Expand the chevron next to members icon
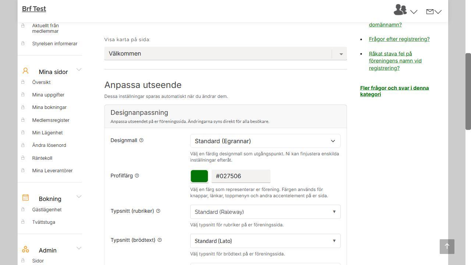471x265 pixels. [x=414, y=12]
